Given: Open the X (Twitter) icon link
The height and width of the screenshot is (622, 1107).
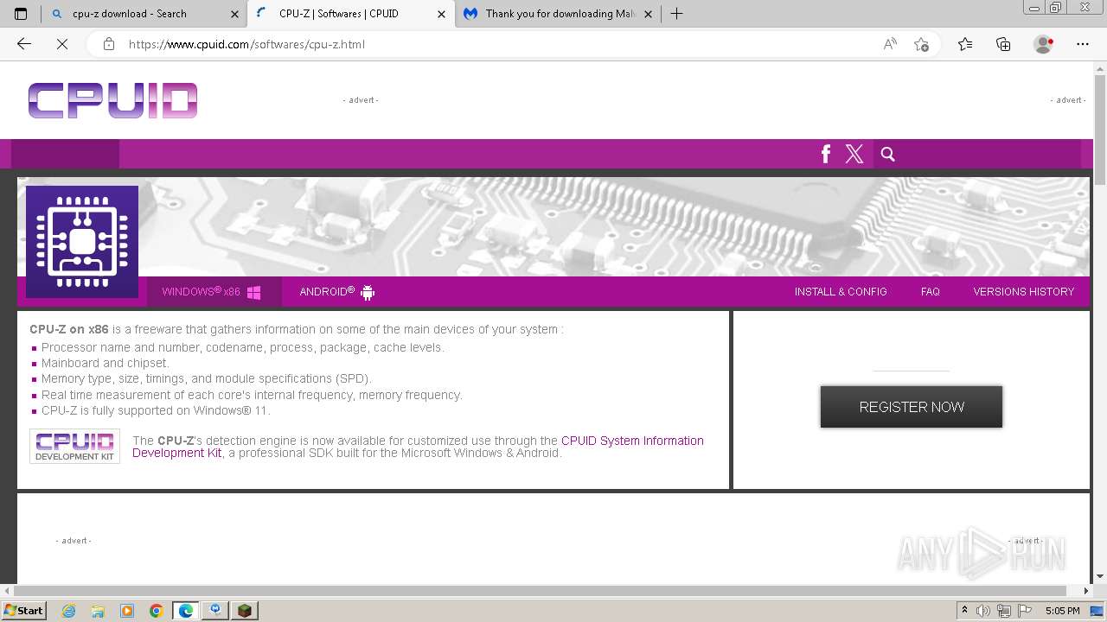Looking at the screenshot, I should coord(854,154).
